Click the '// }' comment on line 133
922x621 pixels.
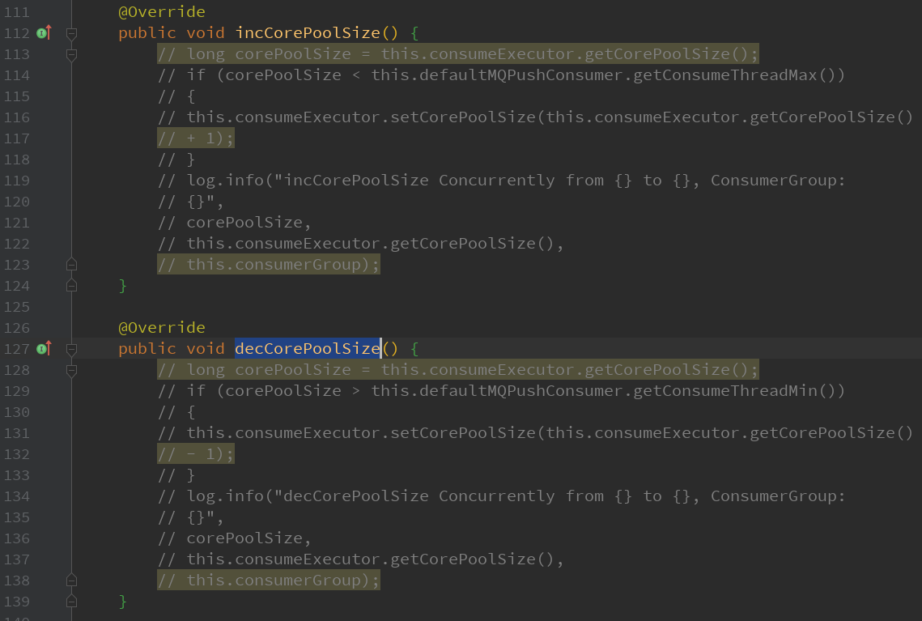[x=176, y=475]
